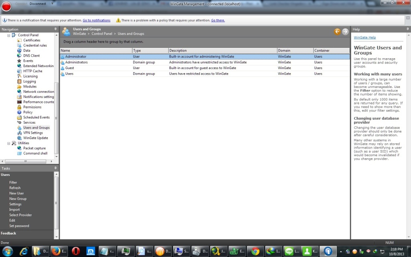Click the New User task
Screen dimensions: 411x257
tap(16, 193)
